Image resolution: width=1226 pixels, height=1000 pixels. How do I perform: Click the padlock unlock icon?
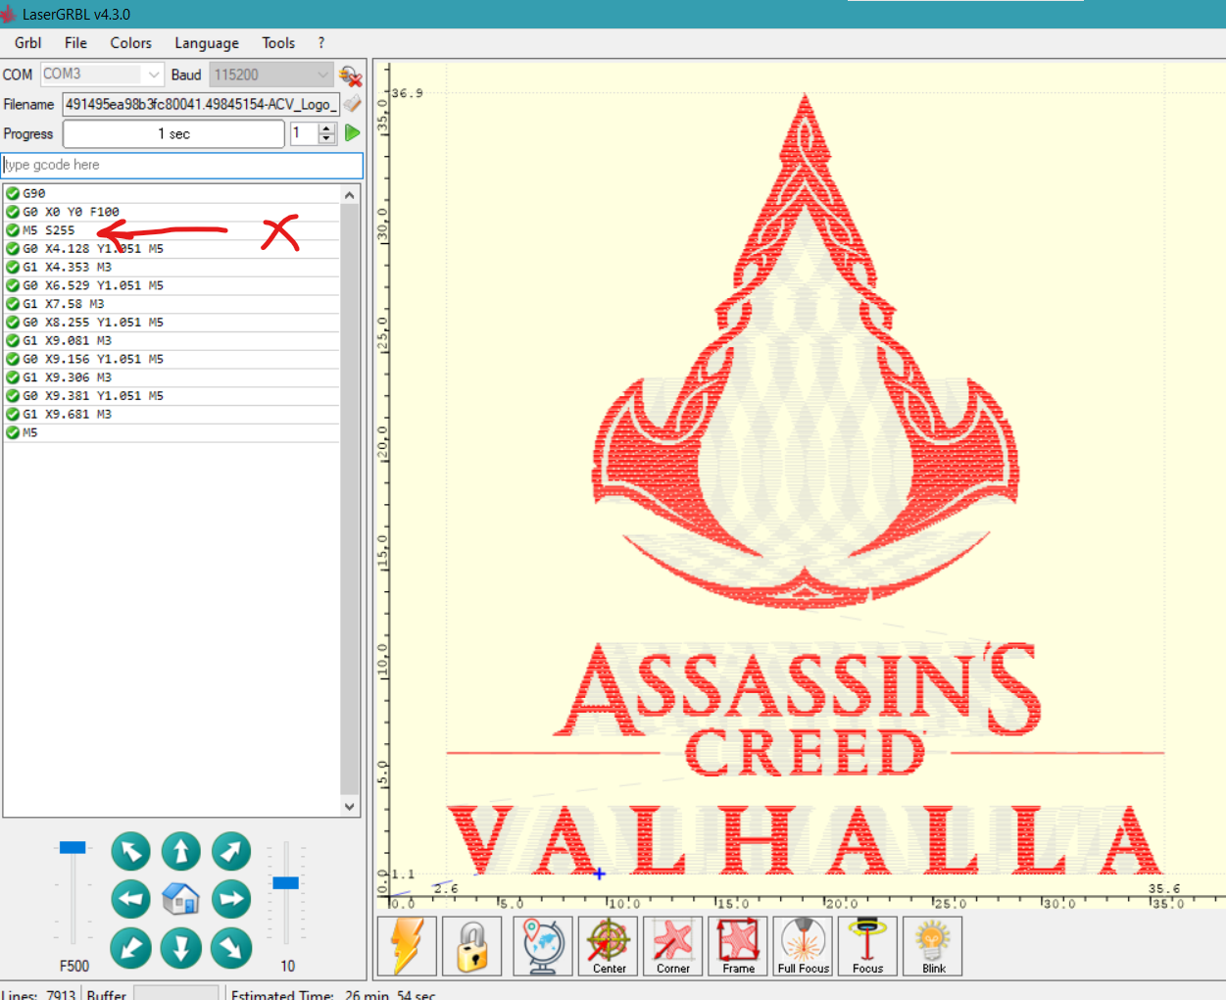click(472, 945)
